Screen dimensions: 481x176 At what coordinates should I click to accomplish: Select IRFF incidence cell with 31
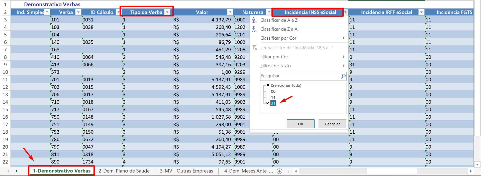(387, 65)
